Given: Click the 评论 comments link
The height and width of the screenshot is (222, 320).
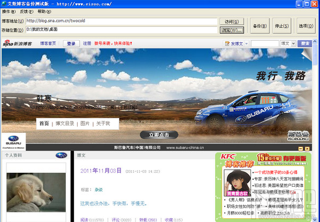Looking at the screenshot, I should click(116, 220).
